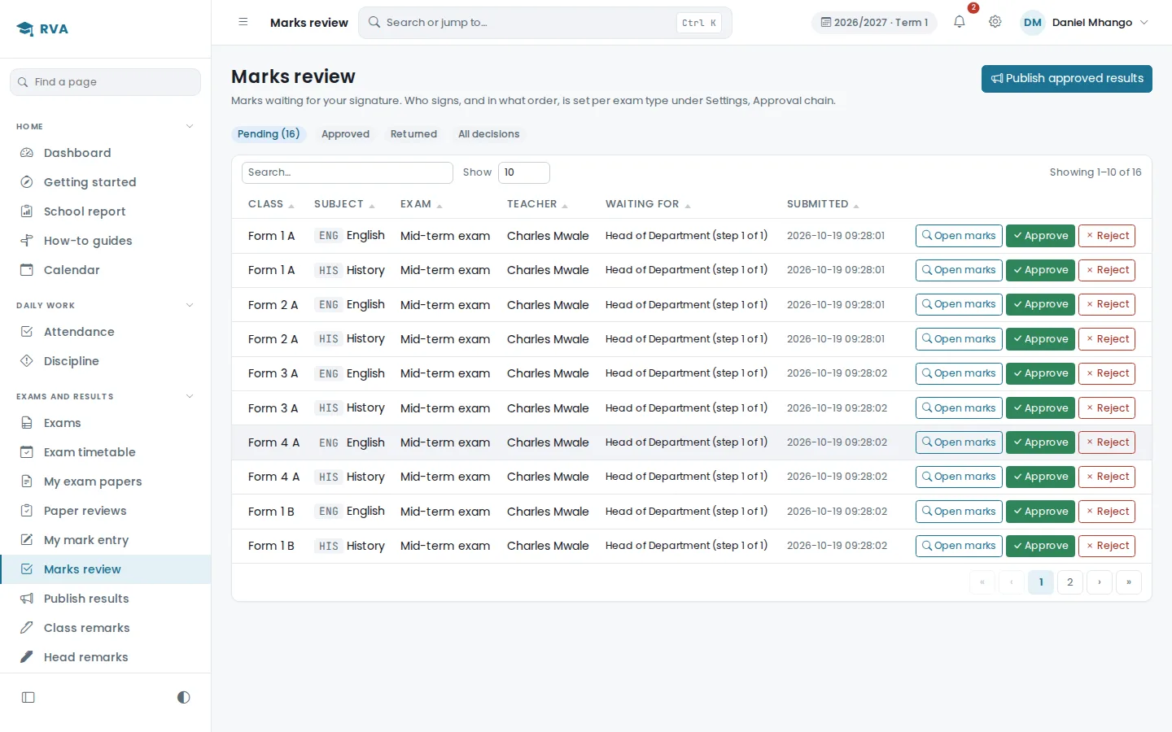Click the table Search field
The height and width of the screenshot is (732, 1172).
click(348, 172)
